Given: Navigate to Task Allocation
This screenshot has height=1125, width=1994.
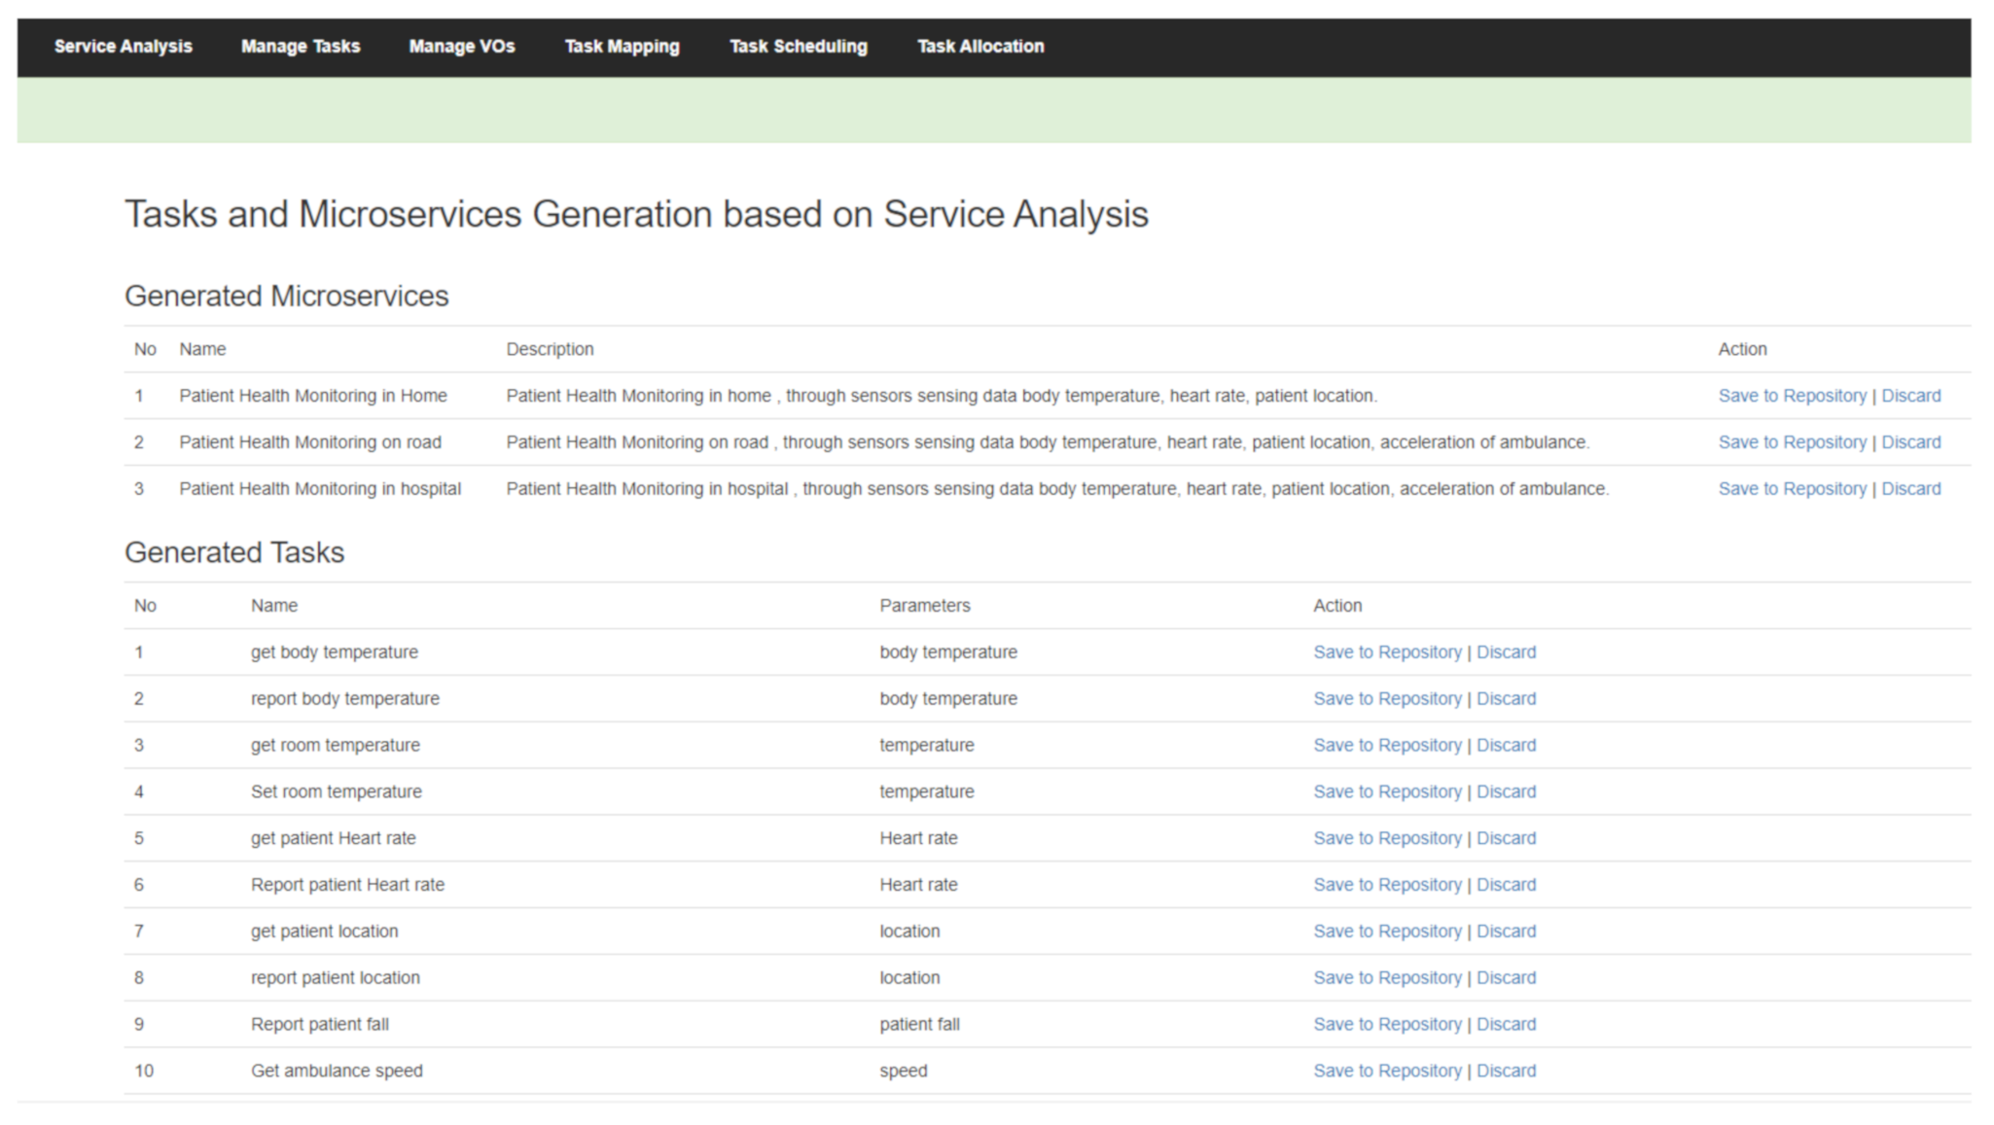Looking at the screenshot, I should click(979, 47).
